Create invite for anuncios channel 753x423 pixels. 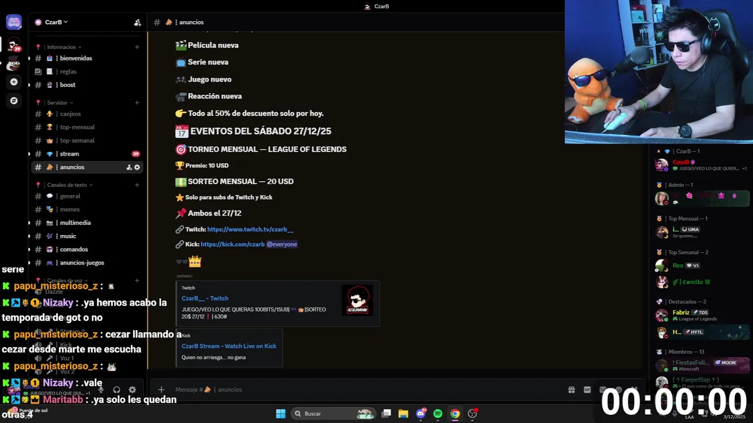click(129, 167)
